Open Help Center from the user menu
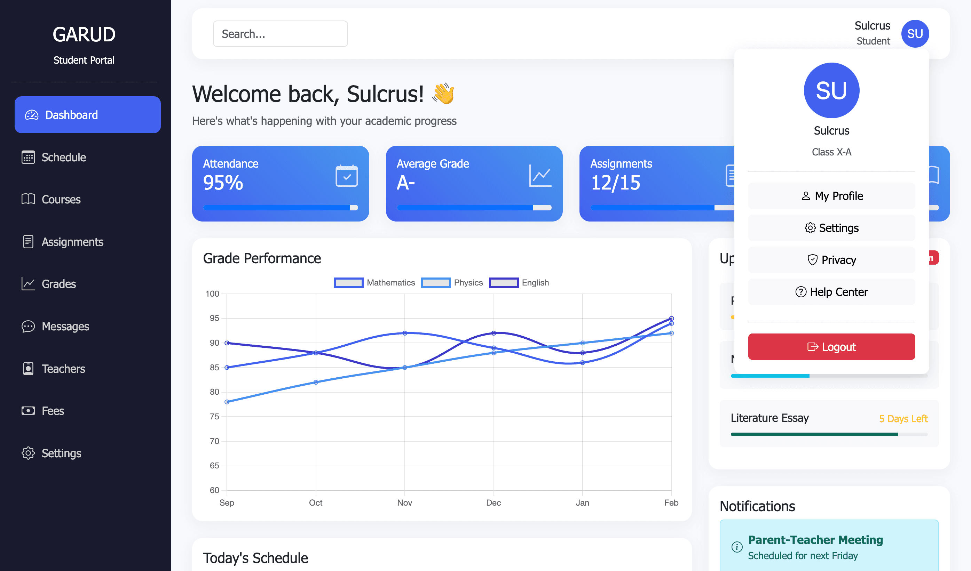This screenshot has width=971, height=571. (831, 292)
